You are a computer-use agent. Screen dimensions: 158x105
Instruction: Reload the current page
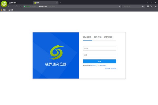(x=17, y=6)
